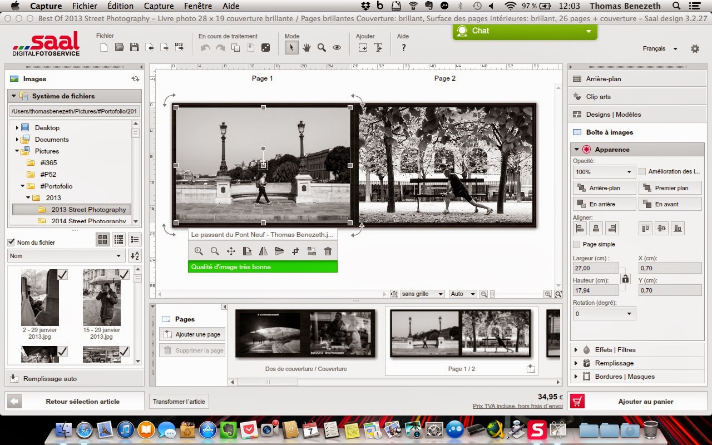Select the 2013 Street Photography folder

pyautogui.click(x=88, y=210)
